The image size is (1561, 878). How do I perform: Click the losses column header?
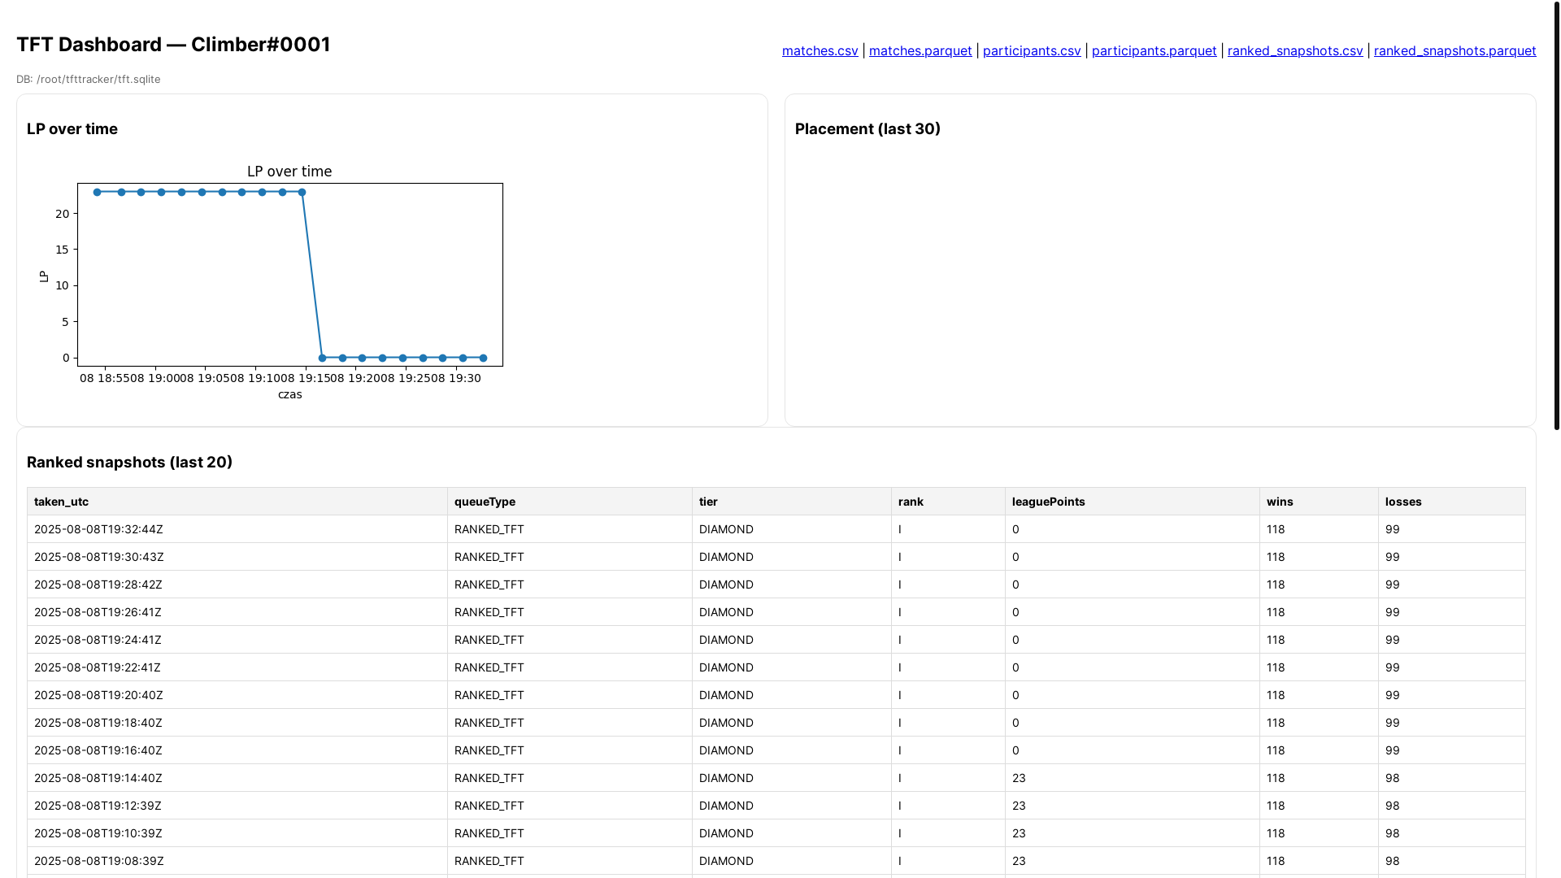pyautogui.click(x=1452, y=502)
